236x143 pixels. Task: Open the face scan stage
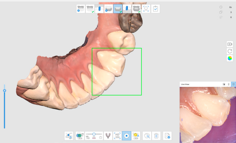coord(146,9)
